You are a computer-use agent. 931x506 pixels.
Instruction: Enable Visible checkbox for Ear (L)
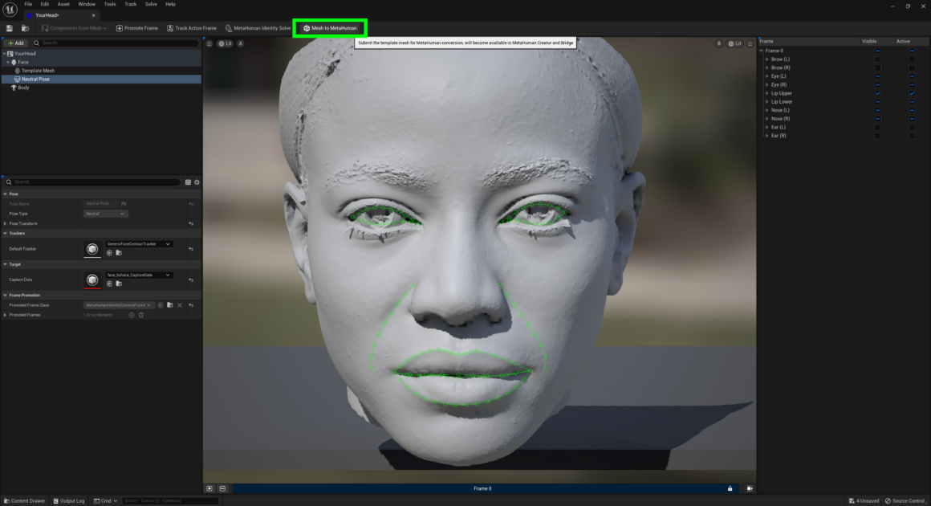877,127
